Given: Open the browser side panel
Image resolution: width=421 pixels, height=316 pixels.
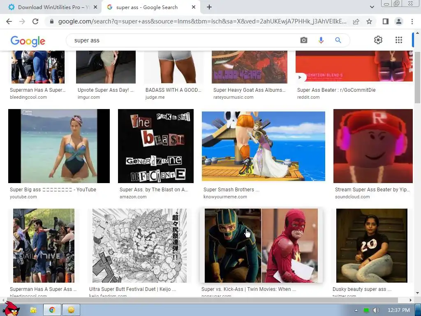Looking at the screenshot, I should (386, 21).
